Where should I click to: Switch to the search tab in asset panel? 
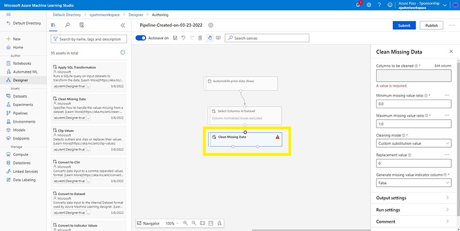pyautogui.click(x=68, y=25)
